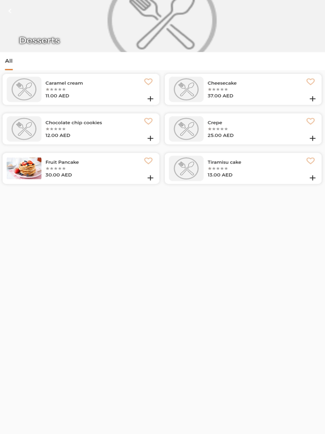Open the Fruit Pancake photo thumbnail
Image resolution: width=325 pixels, height=434 pixels.
pos(24,168)
